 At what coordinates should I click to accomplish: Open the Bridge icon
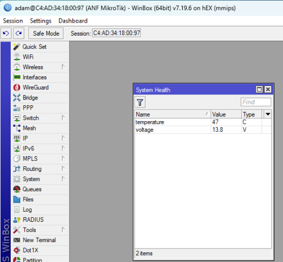[16, 98]
